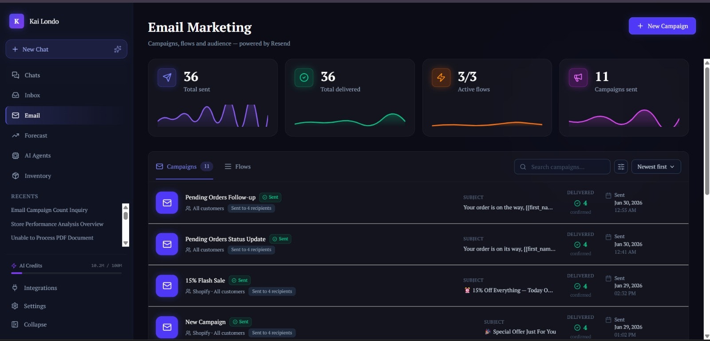This screenshot has width=710, height=341.
Task: Select the Campaigns tab
Action: [x=184, y=167]
